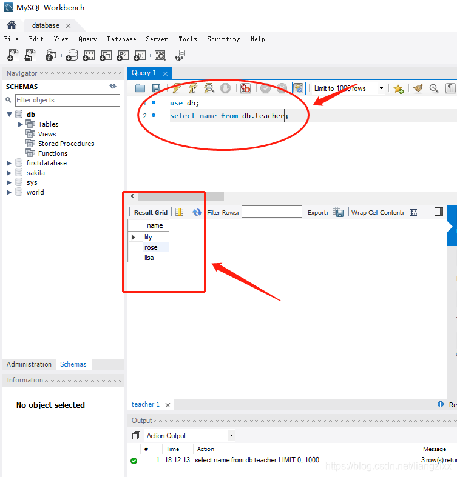Viewport: 457px width, 477px height.
Task: Open the Edit menu
Action: tap(36, 39)
